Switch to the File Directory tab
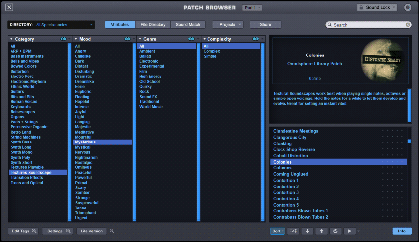Viewport: 419px width, 242px height. [x=153, y=25]
